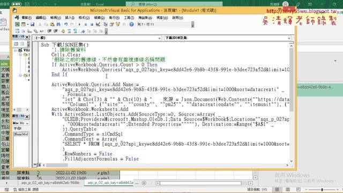Screen dimensions: 343x193
Task: Open VBA Help blue question icon
Action: point(131,24)
